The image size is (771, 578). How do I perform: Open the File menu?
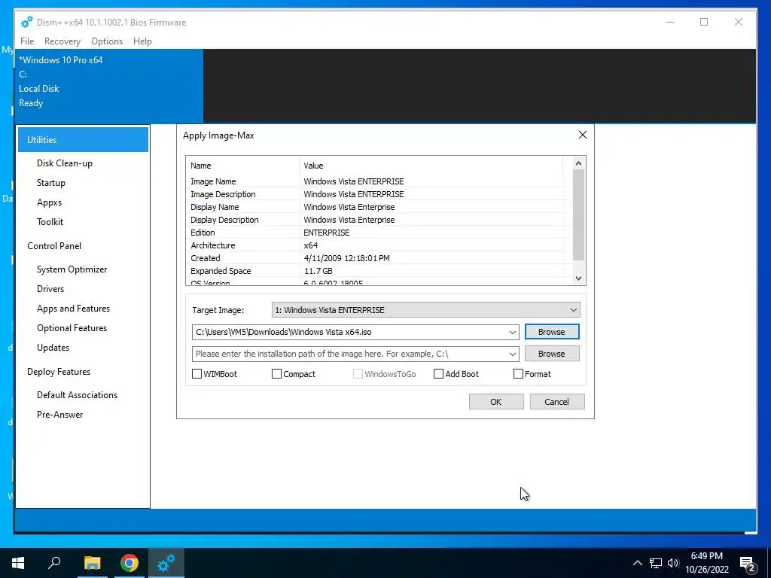click(27, 41)
